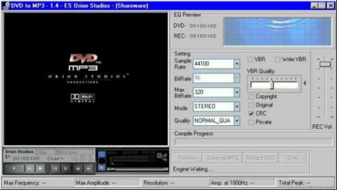Image resolution: width=337 pixels, height=190 pixels.
Task: Click the Amp. at 1000Hz status field
Action: point(242,183)
